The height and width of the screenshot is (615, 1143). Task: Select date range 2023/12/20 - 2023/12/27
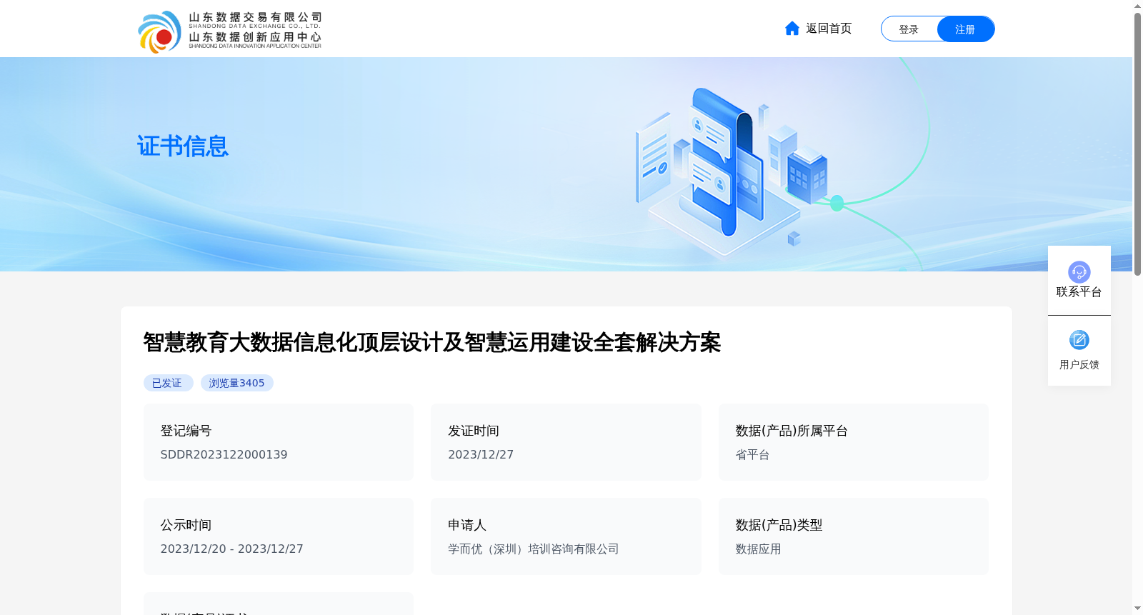tap(231, 549)
